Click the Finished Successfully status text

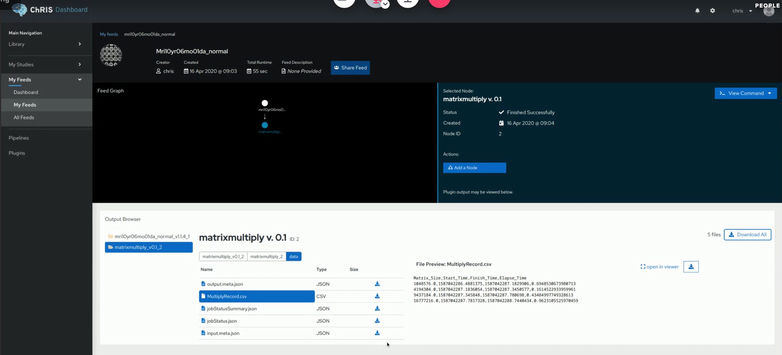(531, 113)
